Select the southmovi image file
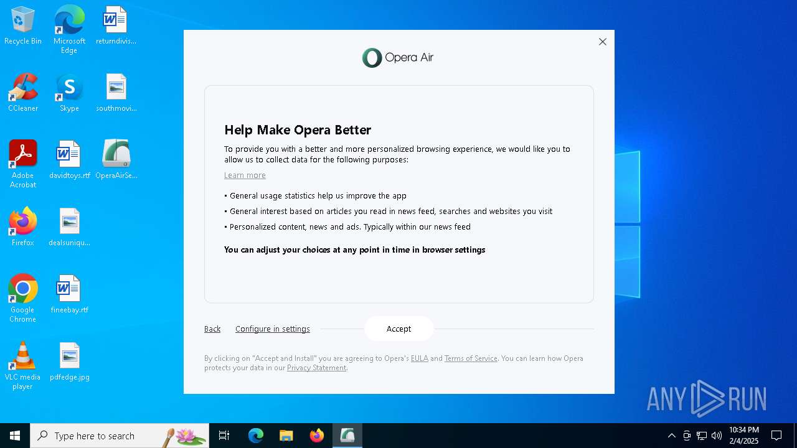797x448 pixels. (116, 93)
